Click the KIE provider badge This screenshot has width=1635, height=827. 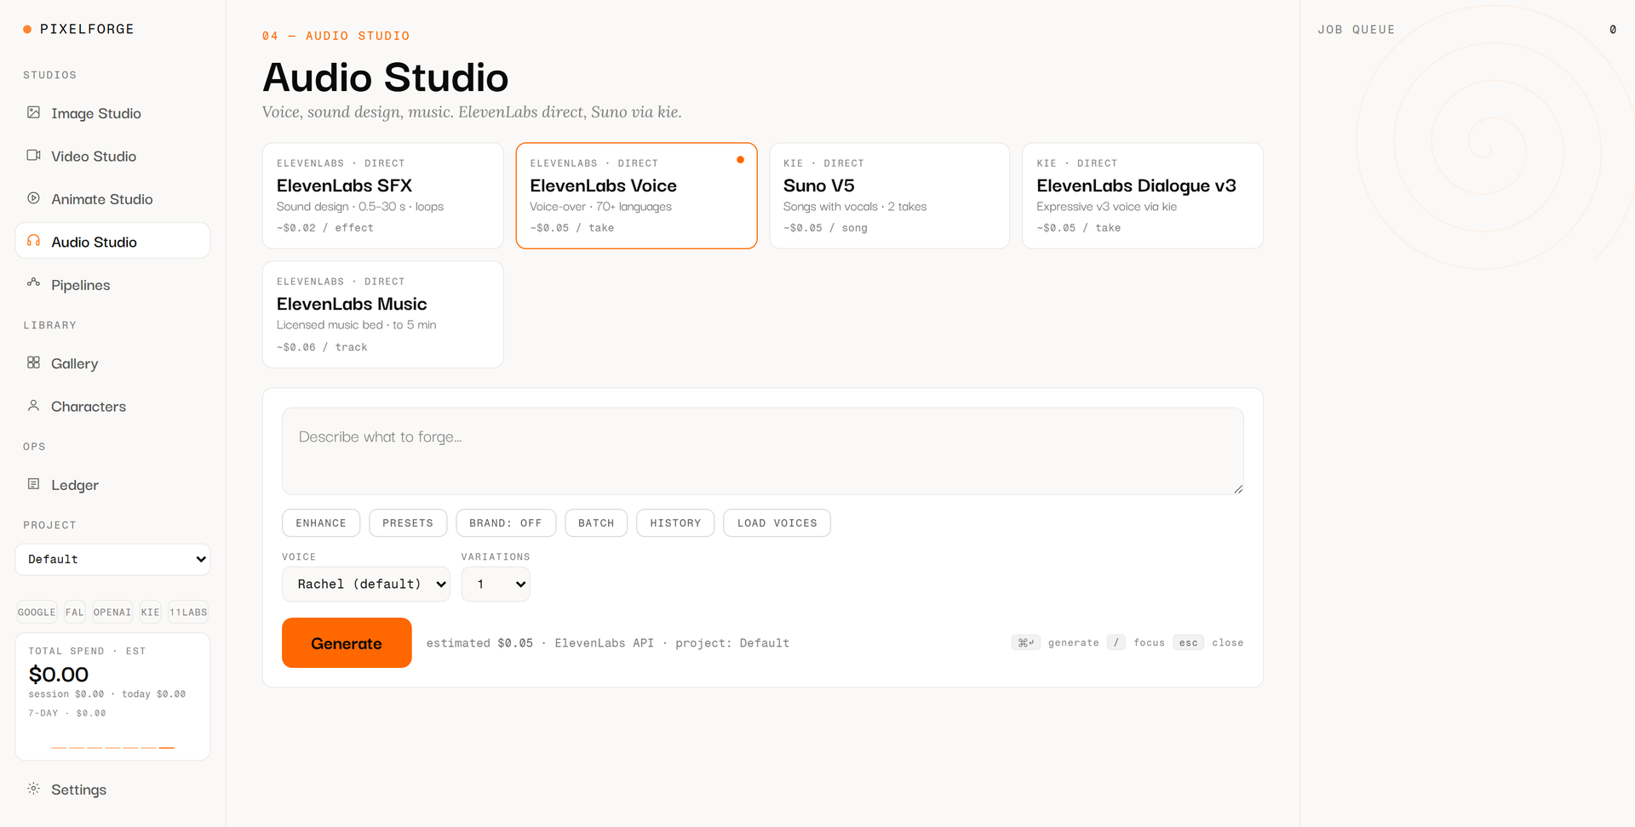point(151,613)
